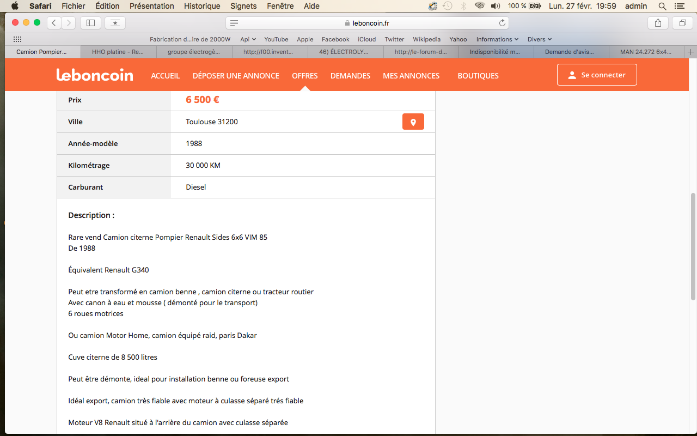Toggle the Safari sidebar button
This screenshot has height=436, width=697.
click(90, 23)
